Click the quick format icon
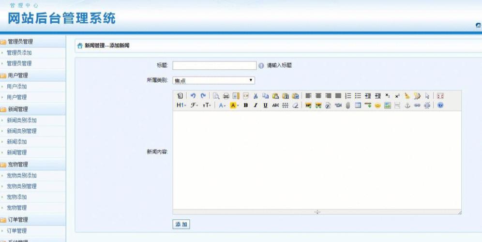Viewport: 482px width, 242px height. click(417, 96)
